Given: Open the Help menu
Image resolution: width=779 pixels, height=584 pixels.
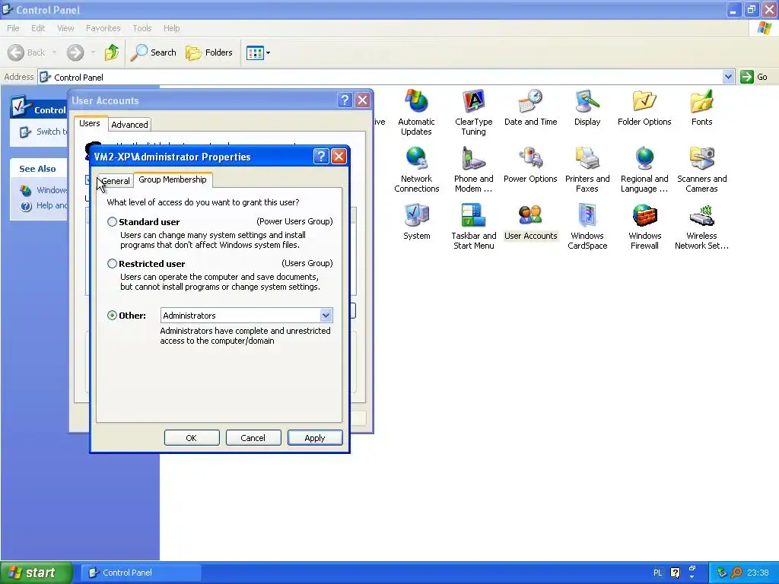Looking at the screenshot, I should pos(171,28).
